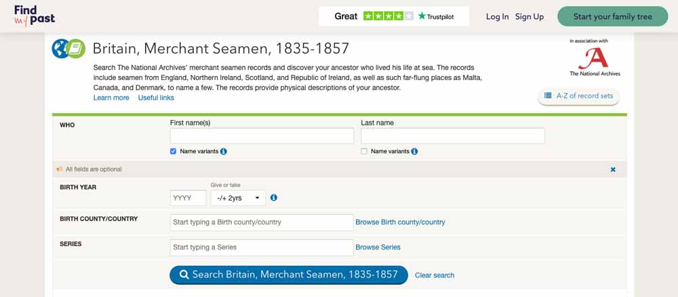The image size is (678, 297).
Task: Open the Log In page
Action: click(x=497, y=16)
